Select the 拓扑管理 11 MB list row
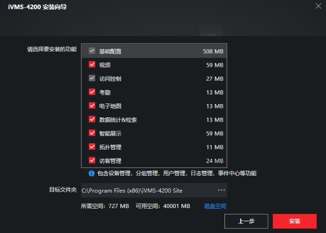The width and height of the screenshot is (326, 233). (154, 147)
